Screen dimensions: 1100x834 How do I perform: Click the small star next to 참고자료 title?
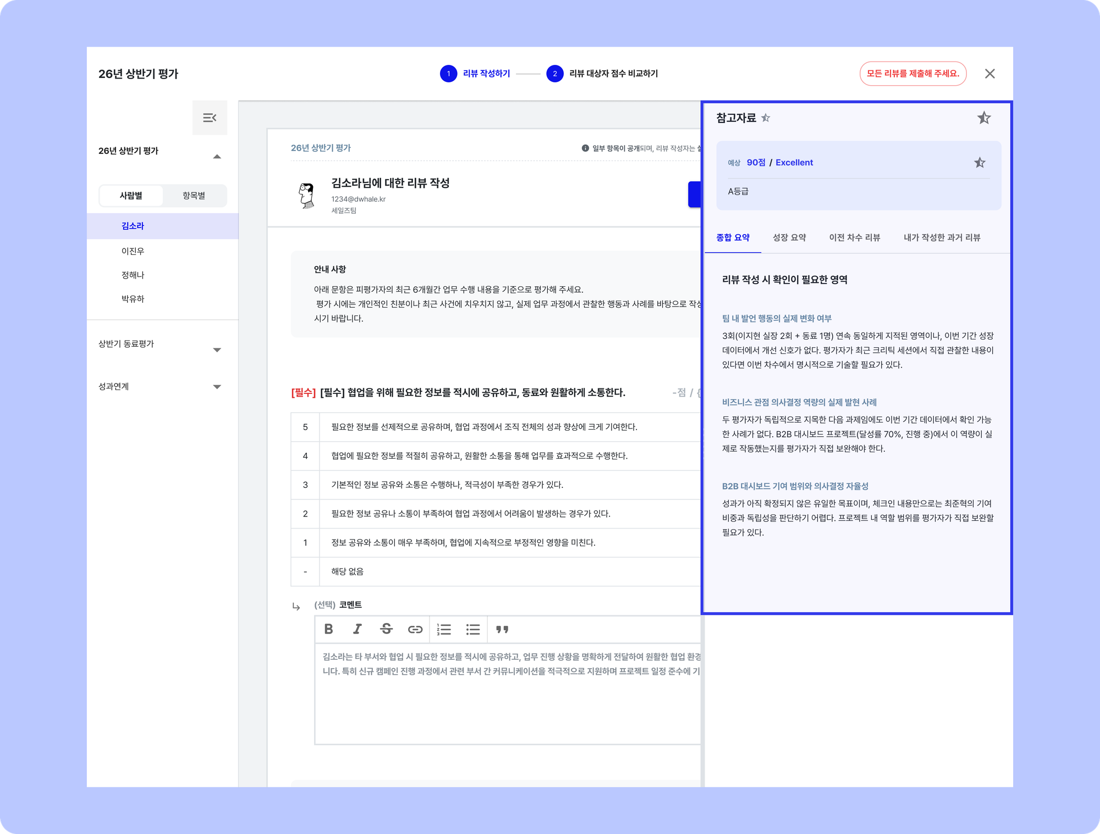tap(766, 118)
